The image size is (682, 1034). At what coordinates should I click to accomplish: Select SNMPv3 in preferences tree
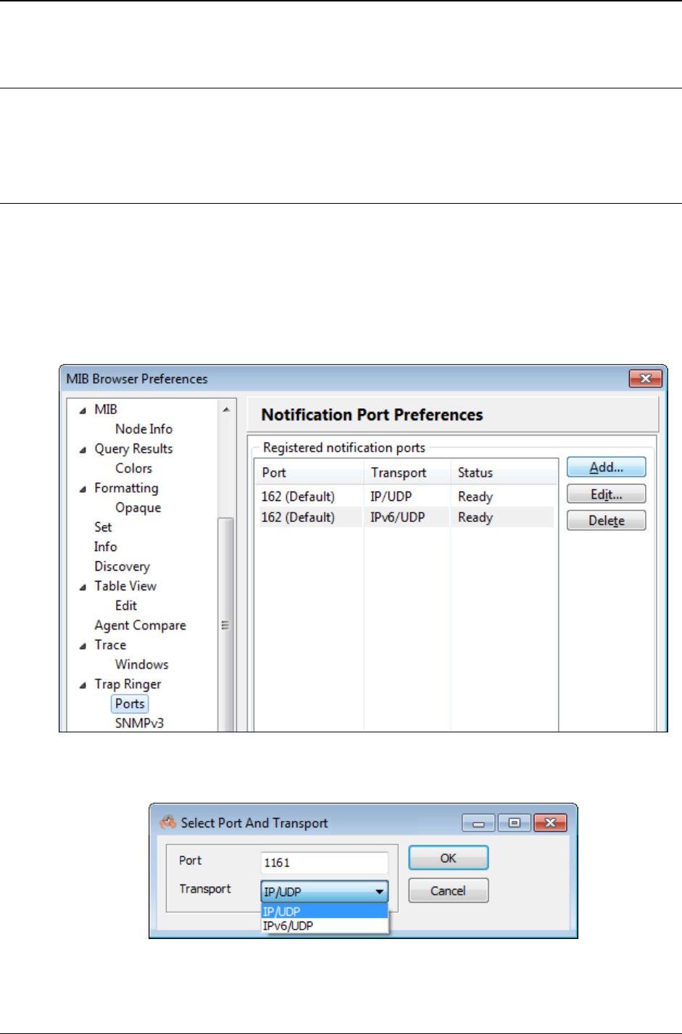pos(139,723)
